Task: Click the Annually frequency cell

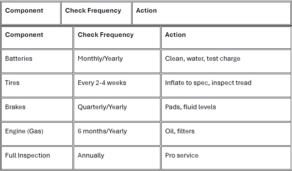Action: [117, 158]
